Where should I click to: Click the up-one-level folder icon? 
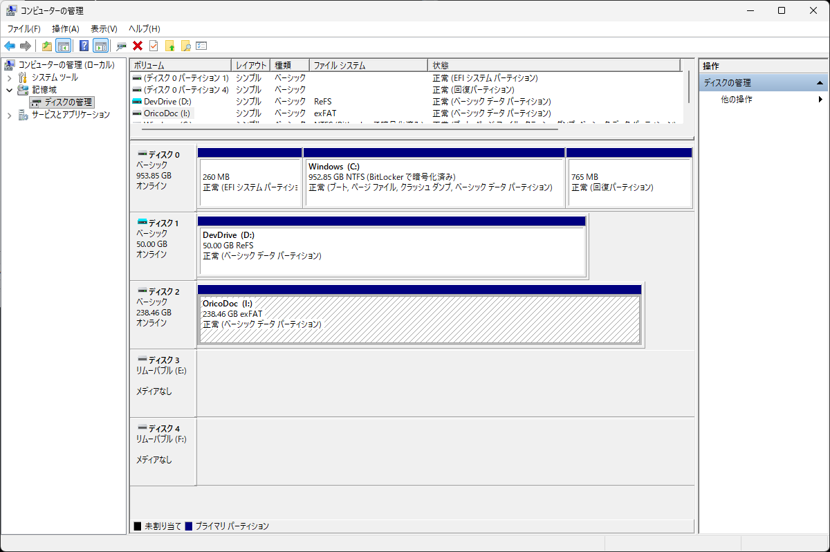[x=46, y=46]
